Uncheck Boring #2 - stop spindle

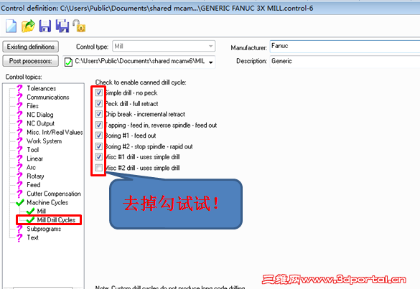pyautogui.click(x=99, y=146)
